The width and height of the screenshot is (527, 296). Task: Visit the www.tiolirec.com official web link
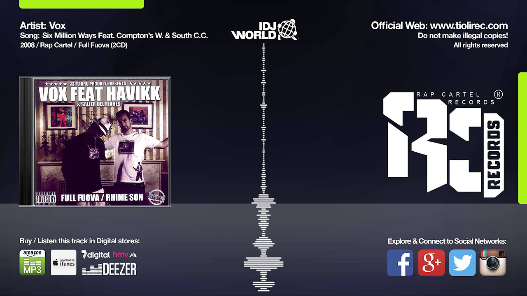tap(469, 25)
